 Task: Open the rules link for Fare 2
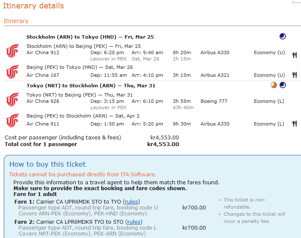(x=134, y=222)
